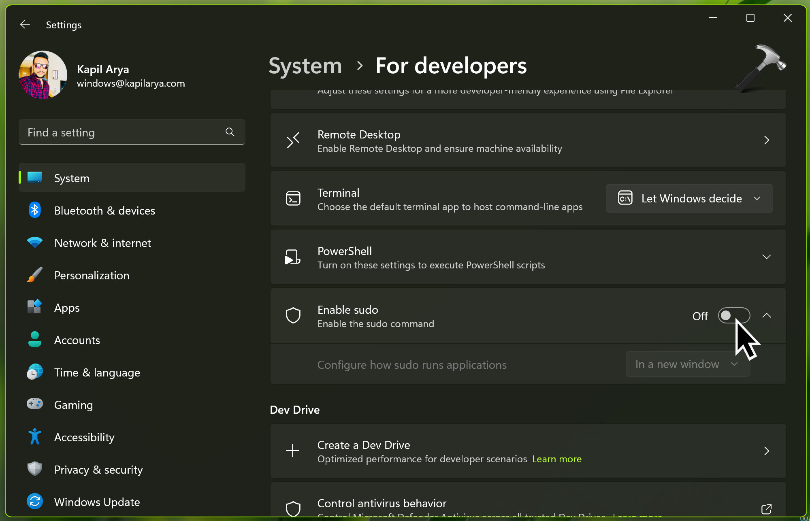Viewport: 810px width, 521px height.
Task: Click the Network & internet wifi icon
Action: (35, 242)
